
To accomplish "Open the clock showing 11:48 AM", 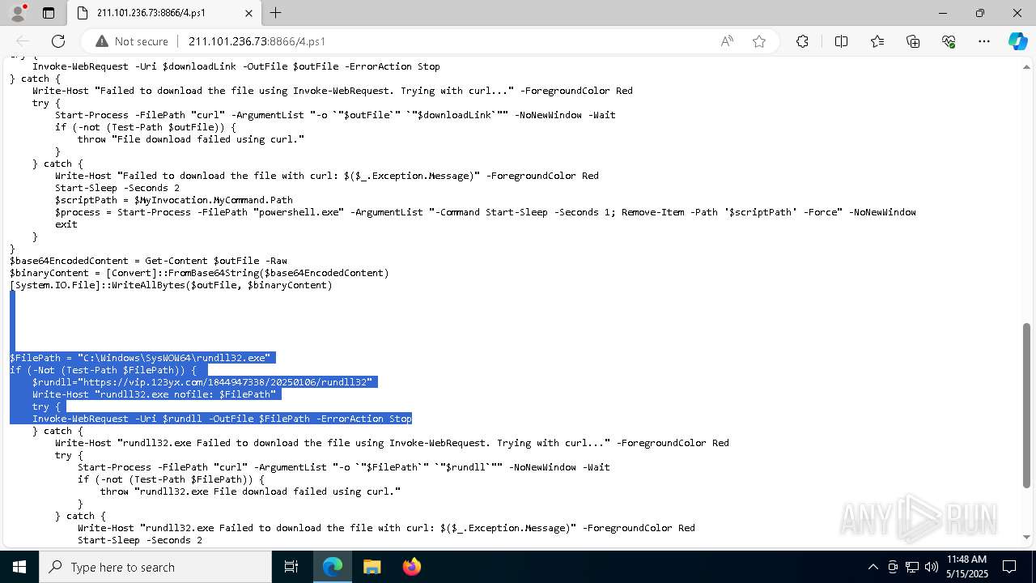I will pos(966,567).
